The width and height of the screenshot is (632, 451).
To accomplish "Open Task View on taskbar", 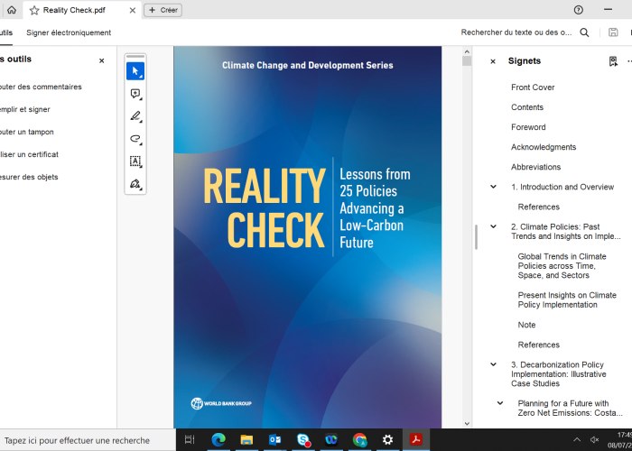I will tap(190, 440).
